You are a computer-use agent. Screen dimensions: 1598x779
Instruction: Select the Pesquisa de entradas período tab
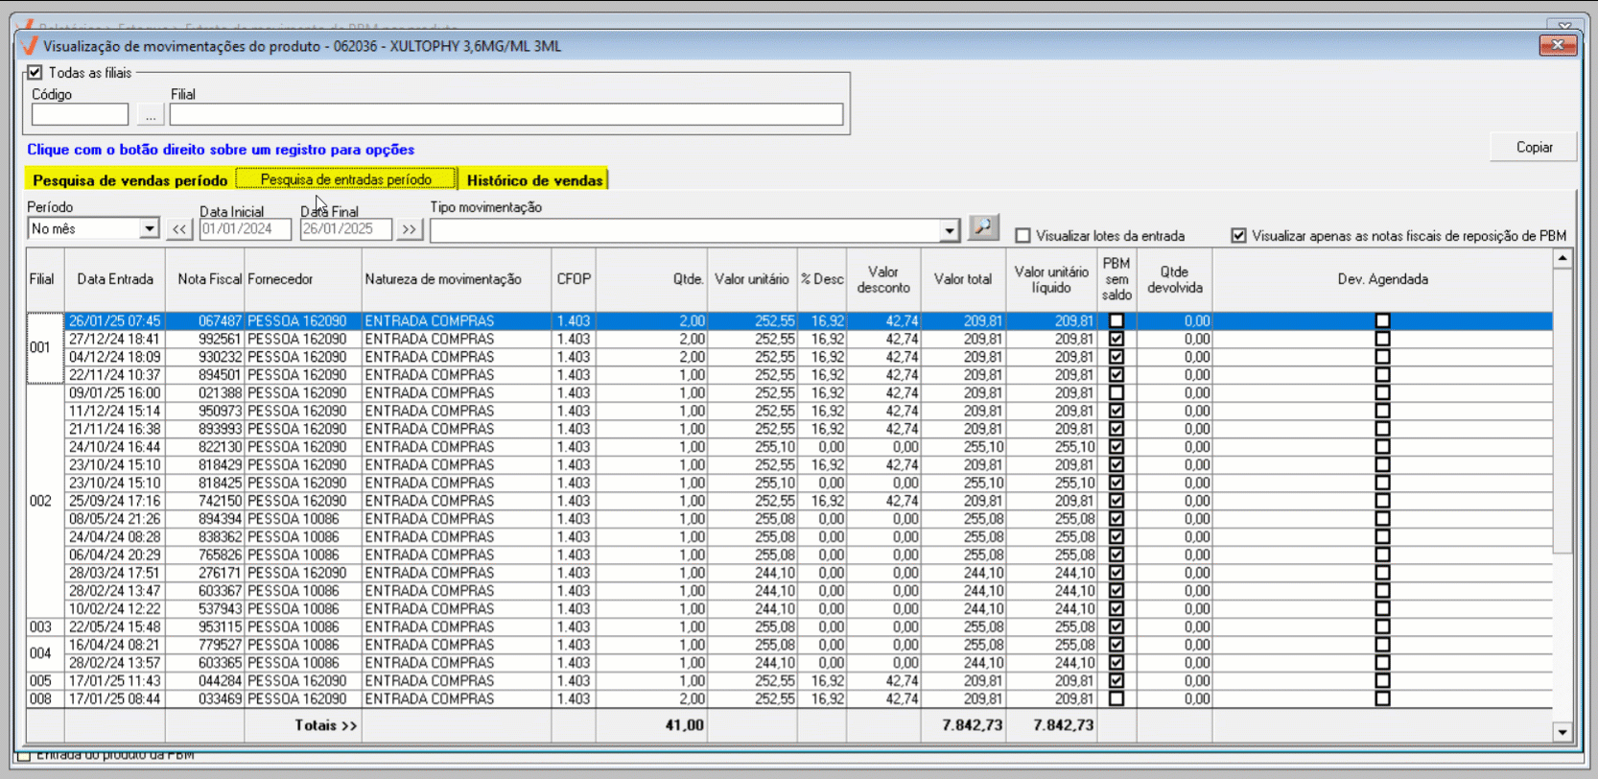[346, 179]
